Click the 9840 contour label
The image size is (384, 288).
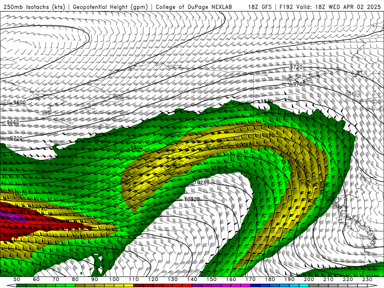pos(267,101)
